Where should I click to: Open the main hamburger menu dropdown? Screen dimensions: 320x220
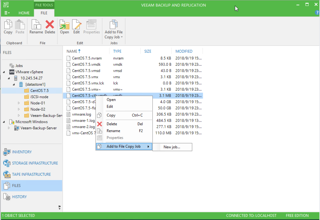pos(7,13)
